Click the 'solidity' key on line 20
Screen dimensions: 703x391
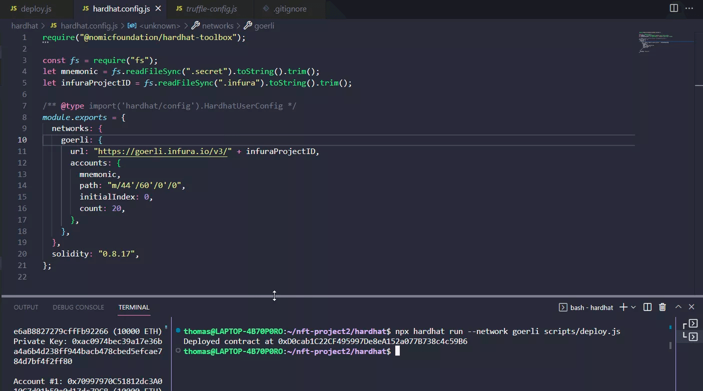(70, 254)
